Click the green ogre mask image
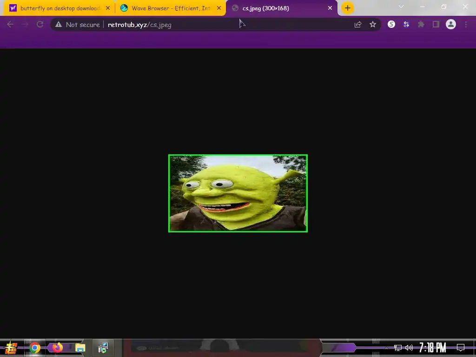The image size is (476, 357). tap(238, 193)
